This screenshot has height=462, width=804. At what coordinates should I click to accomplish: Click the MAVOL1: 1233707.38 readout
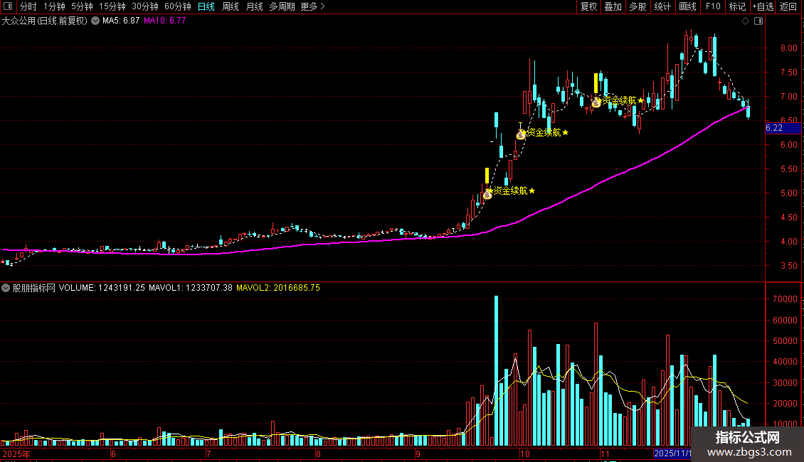tap(191, 288)
